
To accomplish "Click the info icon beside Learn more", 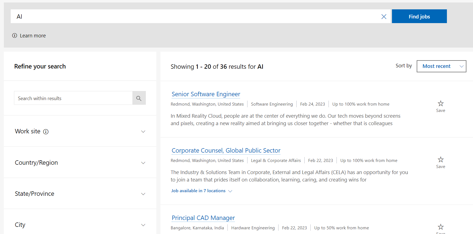I will coord(15,35).
